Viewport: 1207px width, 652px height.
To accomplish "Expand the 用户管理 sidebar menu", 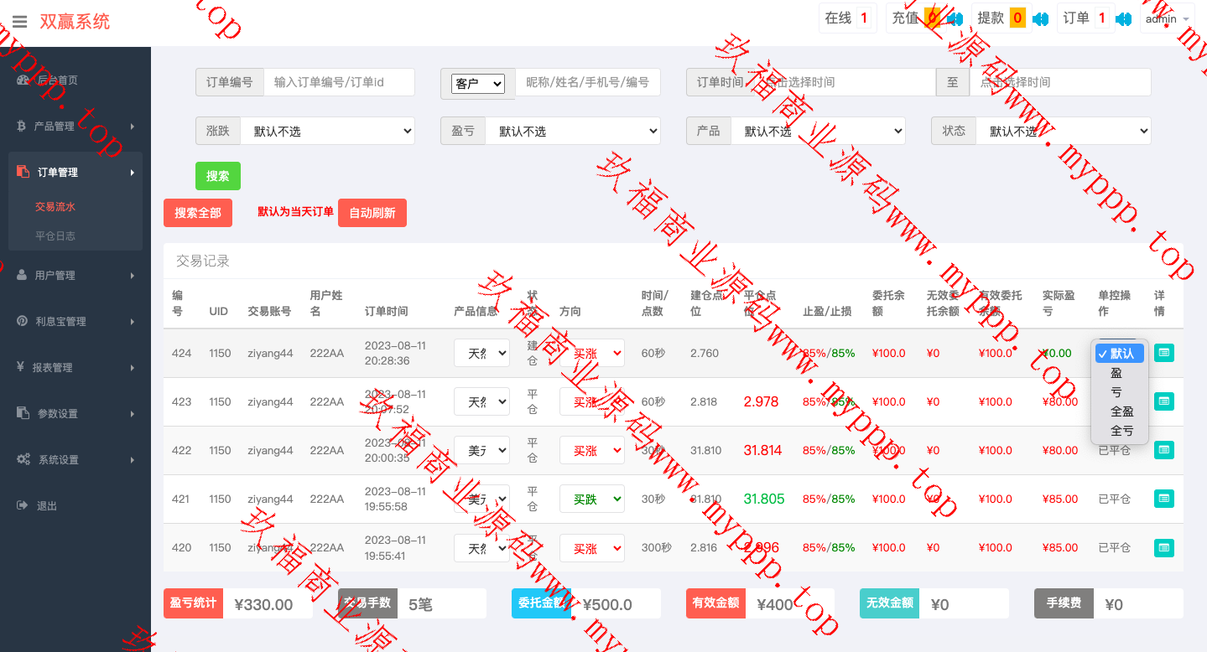I will (75, 275).
